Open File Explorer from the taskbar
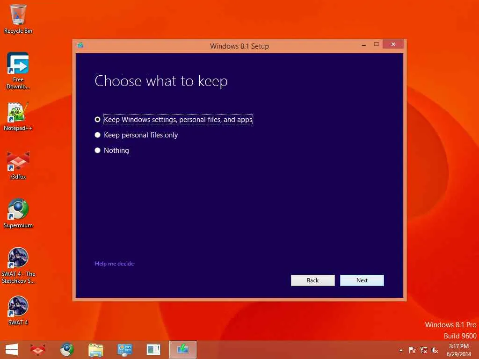Viewport: 479px width, 359px height. pos(95,350)
